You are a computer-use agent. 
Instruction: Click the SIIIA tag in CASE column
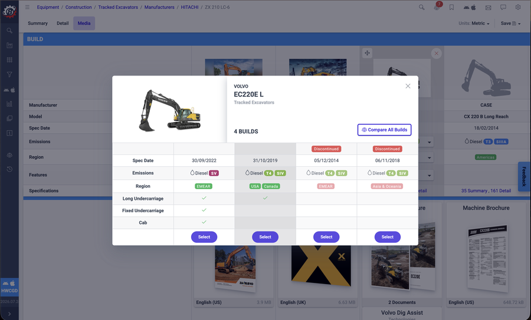coord(501,142)
